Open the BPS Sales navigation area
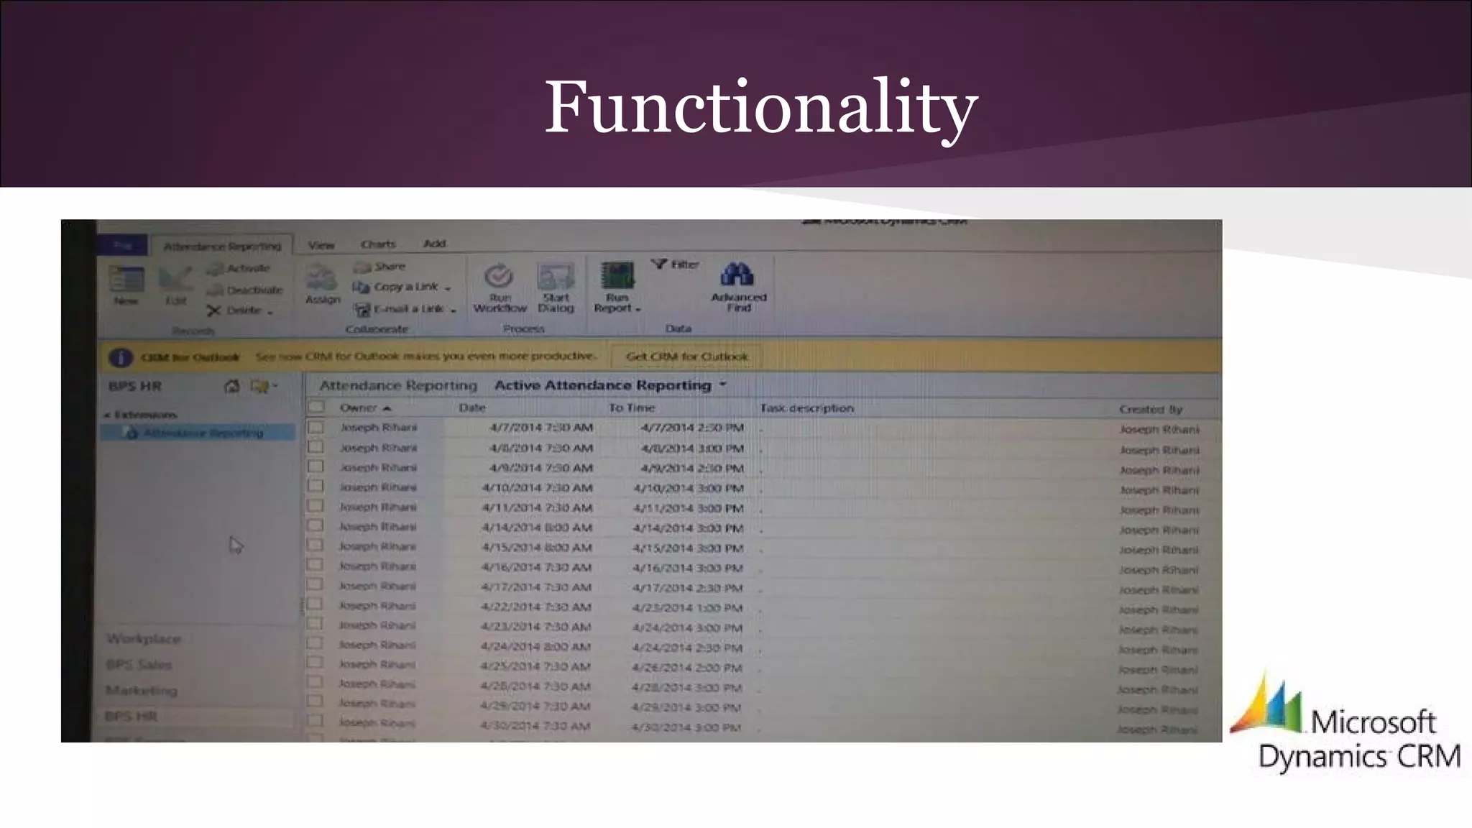Viewport: 1472px width, 828px height. pyautogui.click(x=139, y=665)
